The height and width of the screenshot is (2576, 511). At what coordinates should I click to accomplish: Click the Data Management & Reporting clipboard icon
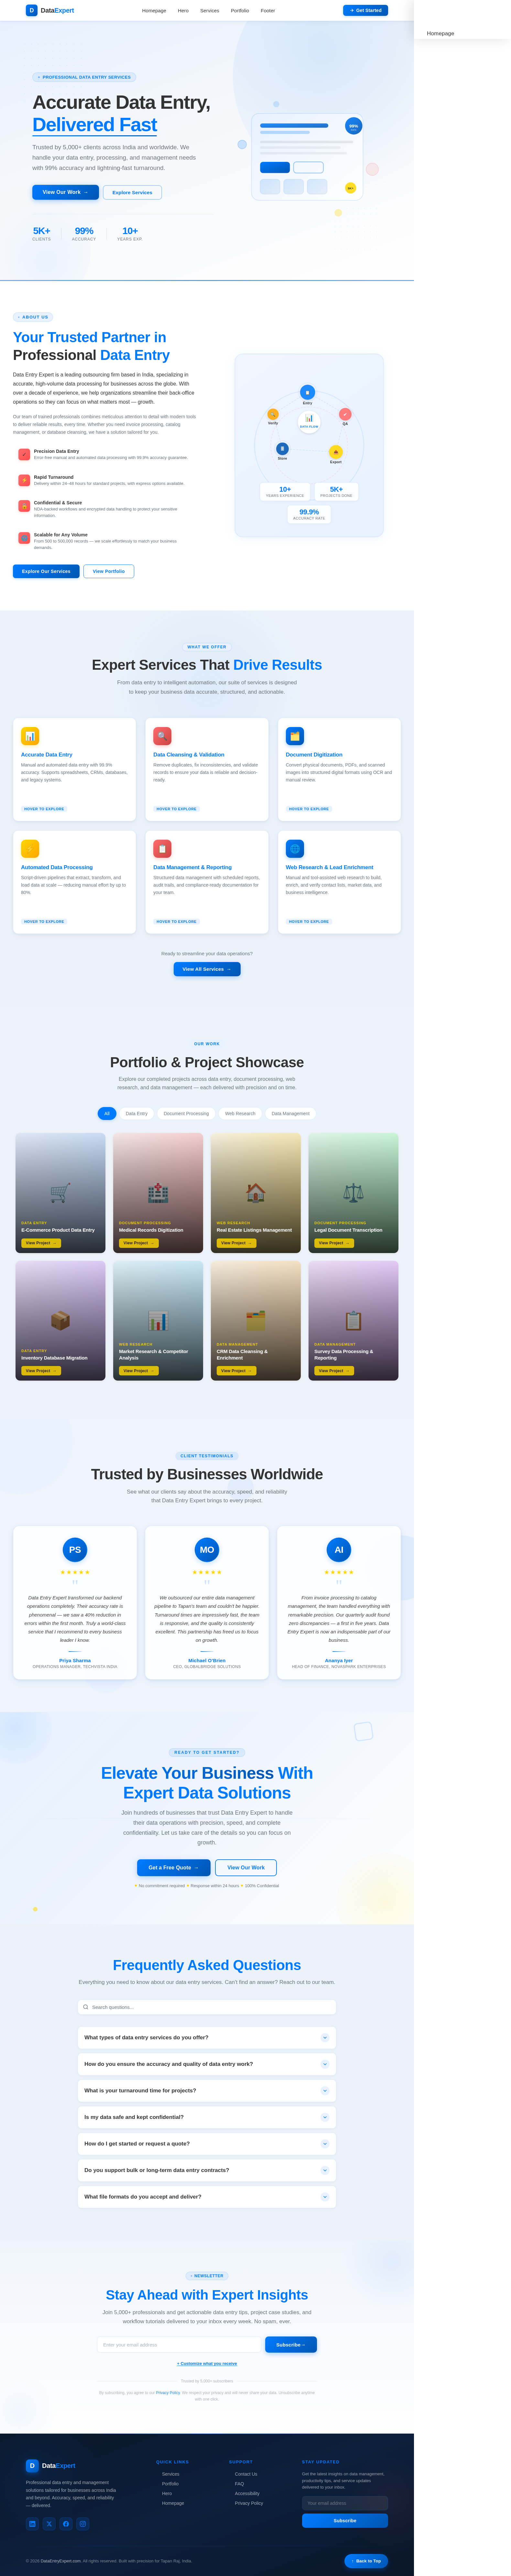click(162, 848)
